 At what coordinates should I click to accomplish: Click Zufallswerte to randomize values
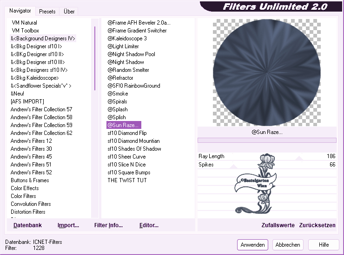point(278,225)
